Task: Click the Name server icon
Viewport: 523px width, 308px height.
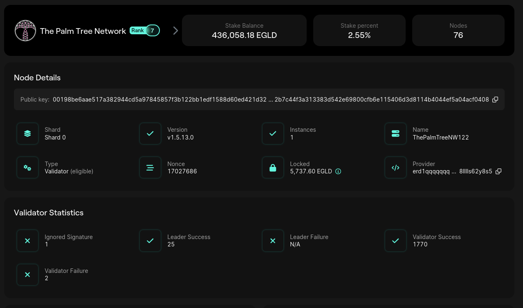Action: (x=395, y=133)
